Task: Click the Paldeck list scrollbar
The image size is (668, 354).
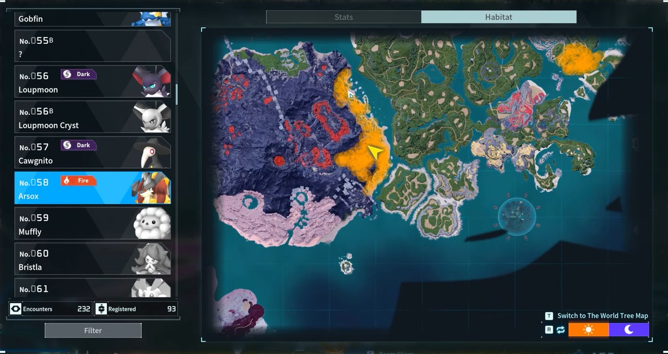Action: 177,94
